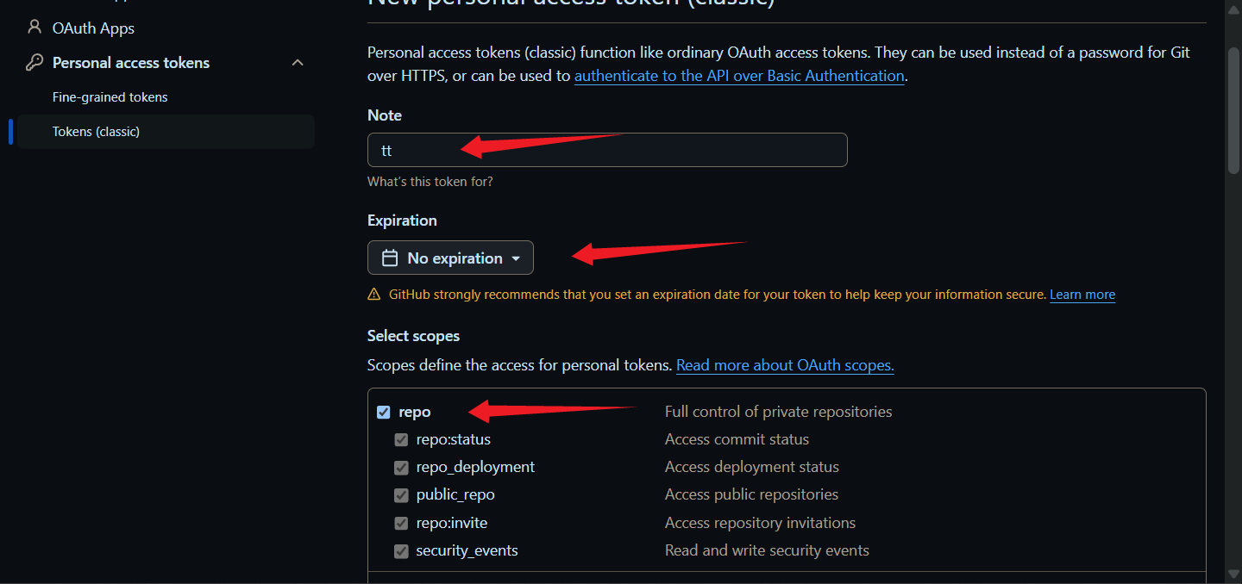Select Tokens (classic) sidebar item

tap(96, 132)
